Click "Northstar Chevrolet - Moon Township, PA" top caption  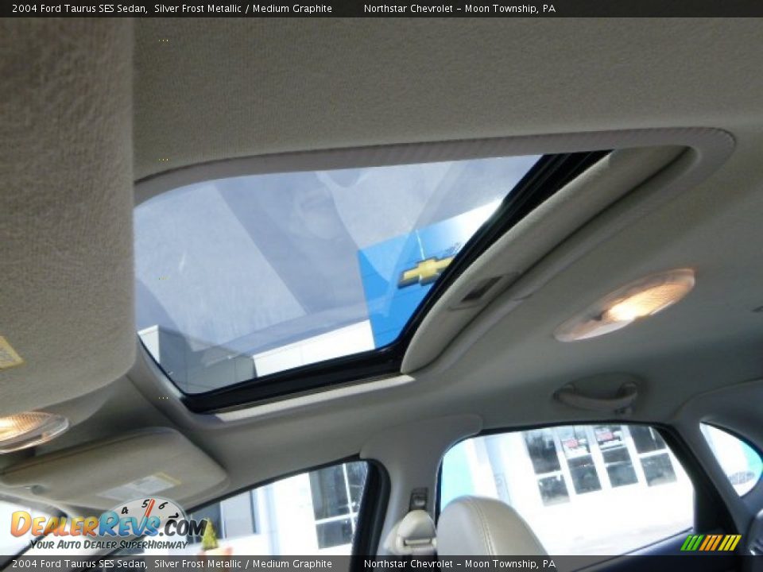[x=459, y=9]
